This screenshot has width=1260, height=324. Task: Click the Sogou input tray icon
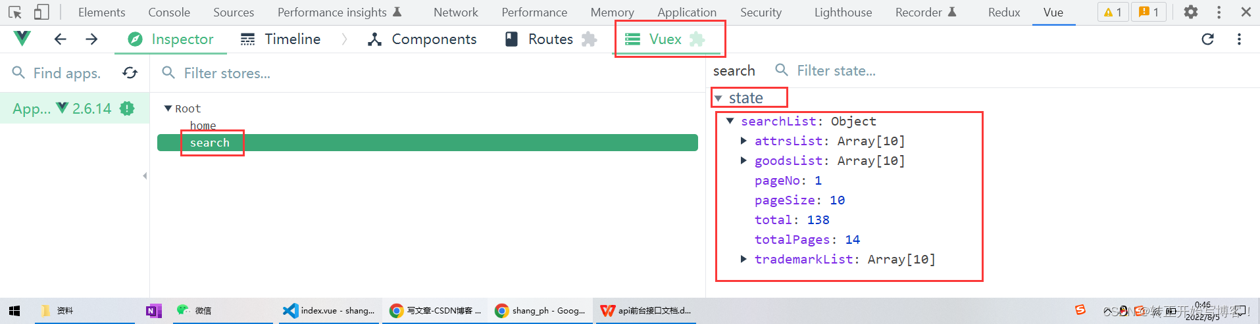(x=1080, y=310)
